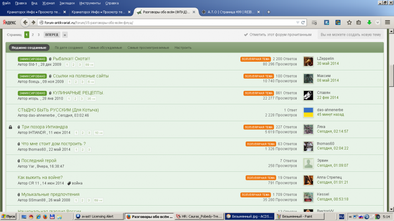
Task: Mark forum read via Отметить этот форум прочитанным
Action: click(278, 35)
